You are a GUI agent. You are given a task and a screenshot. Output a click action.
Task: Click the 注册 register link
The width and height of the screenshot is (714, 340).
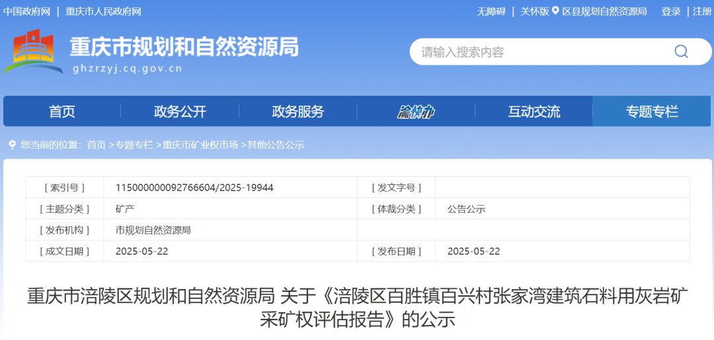point(702,11)
